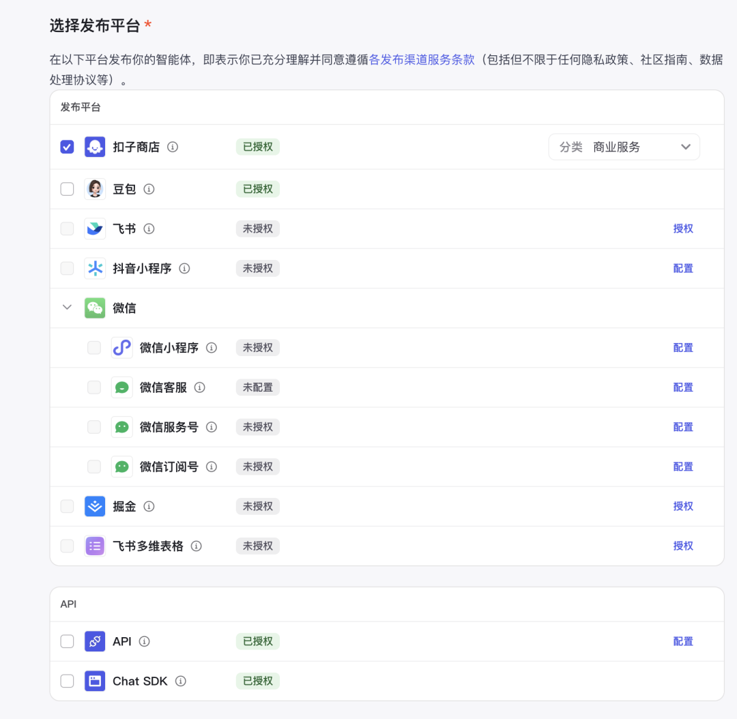The height and width of the screenshot is (719, 737).
Task: Click the 未配置 badge on 微信客服
Action: click(x=257, y=387)
